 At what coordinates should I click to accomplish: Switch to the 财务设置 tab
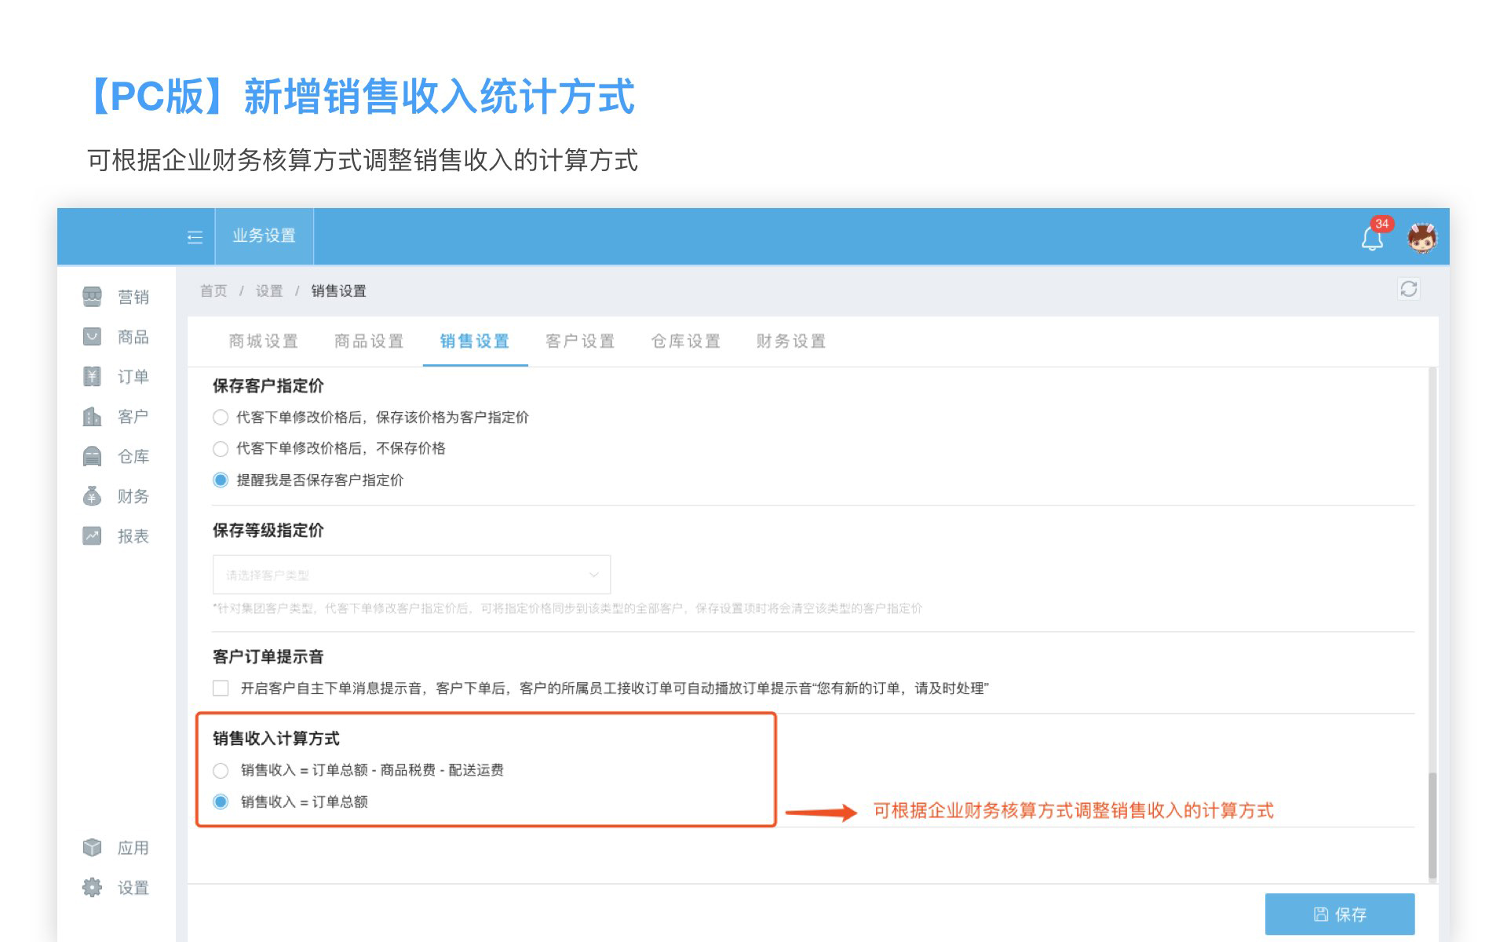click(790, 341)
